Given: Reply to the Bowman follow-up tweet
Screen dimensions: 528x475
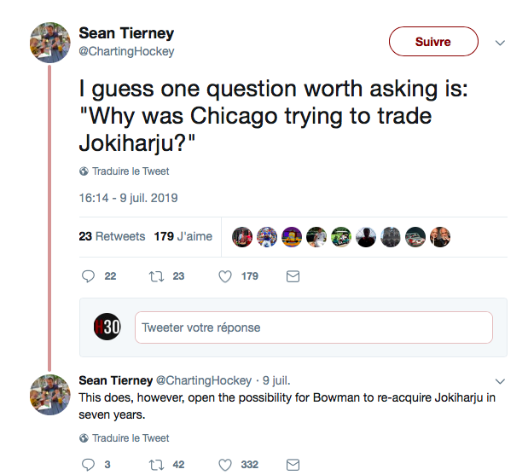Looking at the screenshot, I should 87,465.
